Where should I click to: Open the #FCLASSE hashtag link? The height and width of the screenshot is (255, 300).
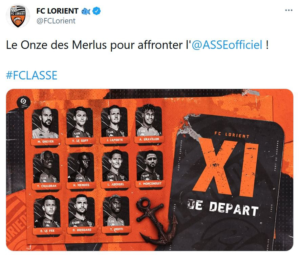tap(32, 75)
